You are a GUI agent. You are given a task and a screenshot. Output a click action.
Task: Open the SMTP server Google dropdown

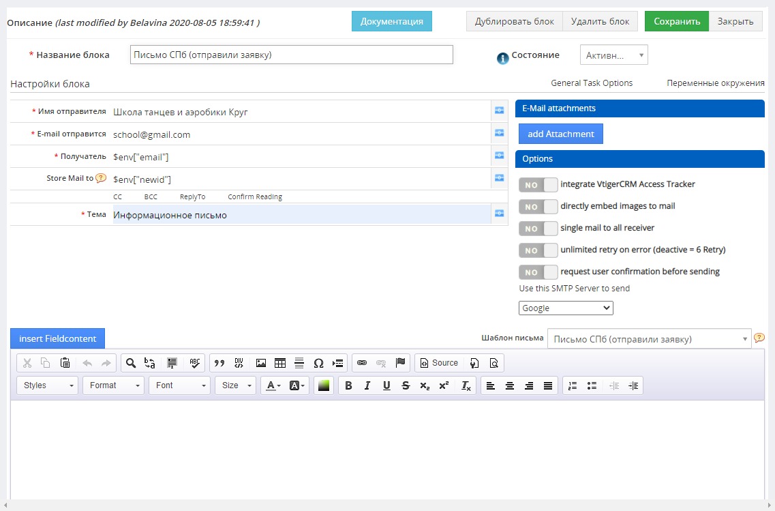[566, 308]
